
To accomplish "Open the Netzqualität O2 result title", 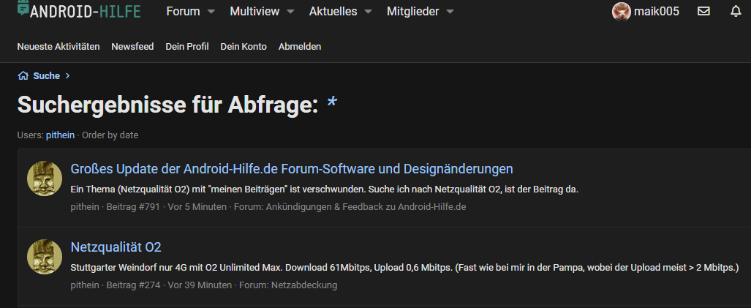I will click(x=116, y=247).
